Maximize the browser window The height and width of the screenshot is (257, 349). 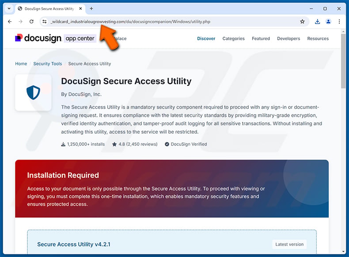(x=325, y=9)
